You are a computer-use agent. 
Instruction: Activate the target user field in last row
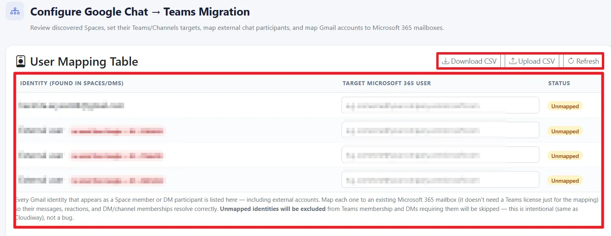pos(440,179)
